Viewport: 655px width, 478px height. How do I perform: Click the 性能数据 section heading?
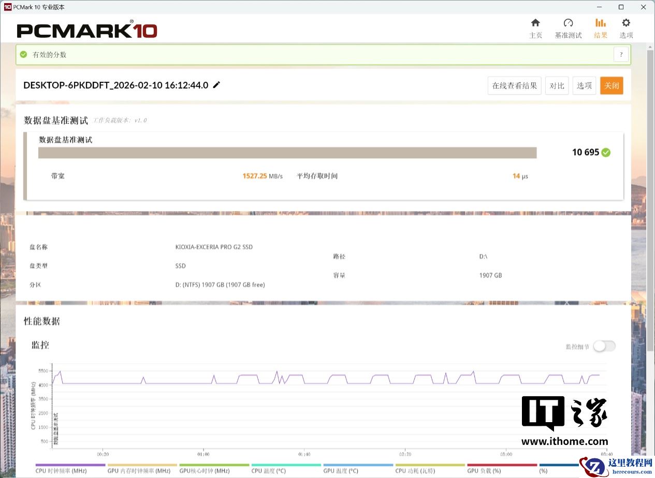click(42, 321)
